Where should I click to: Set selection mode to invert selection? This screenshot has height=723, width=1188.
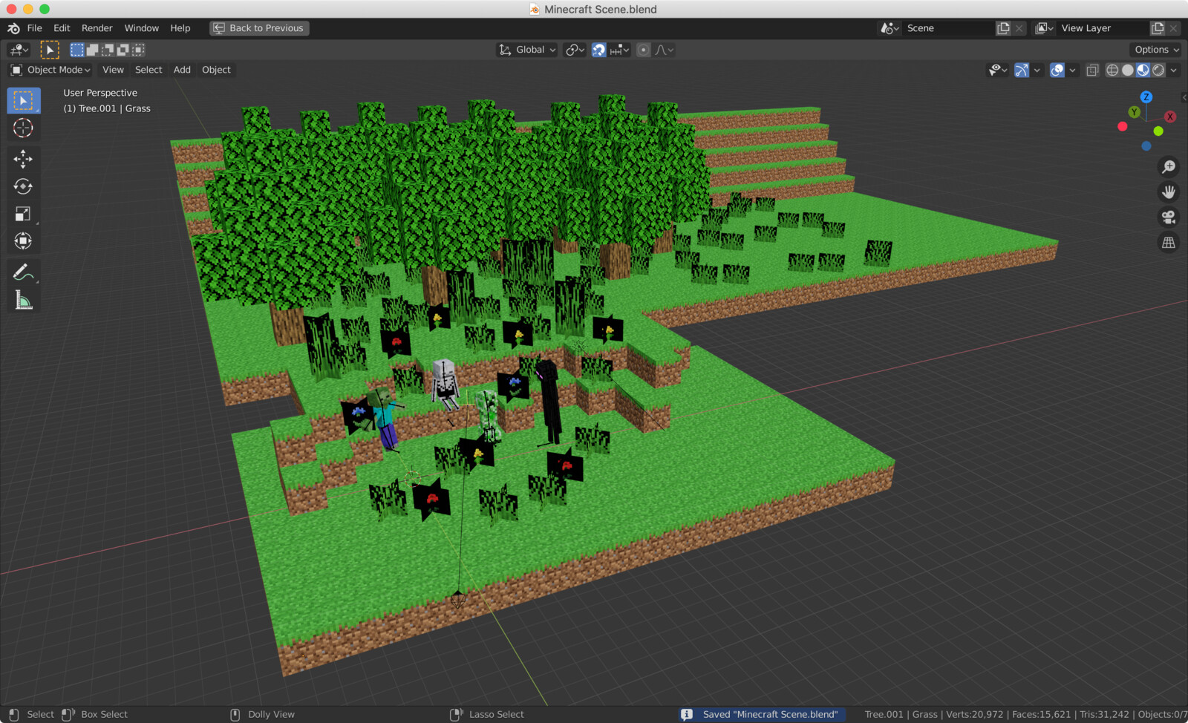click(123, 50)
